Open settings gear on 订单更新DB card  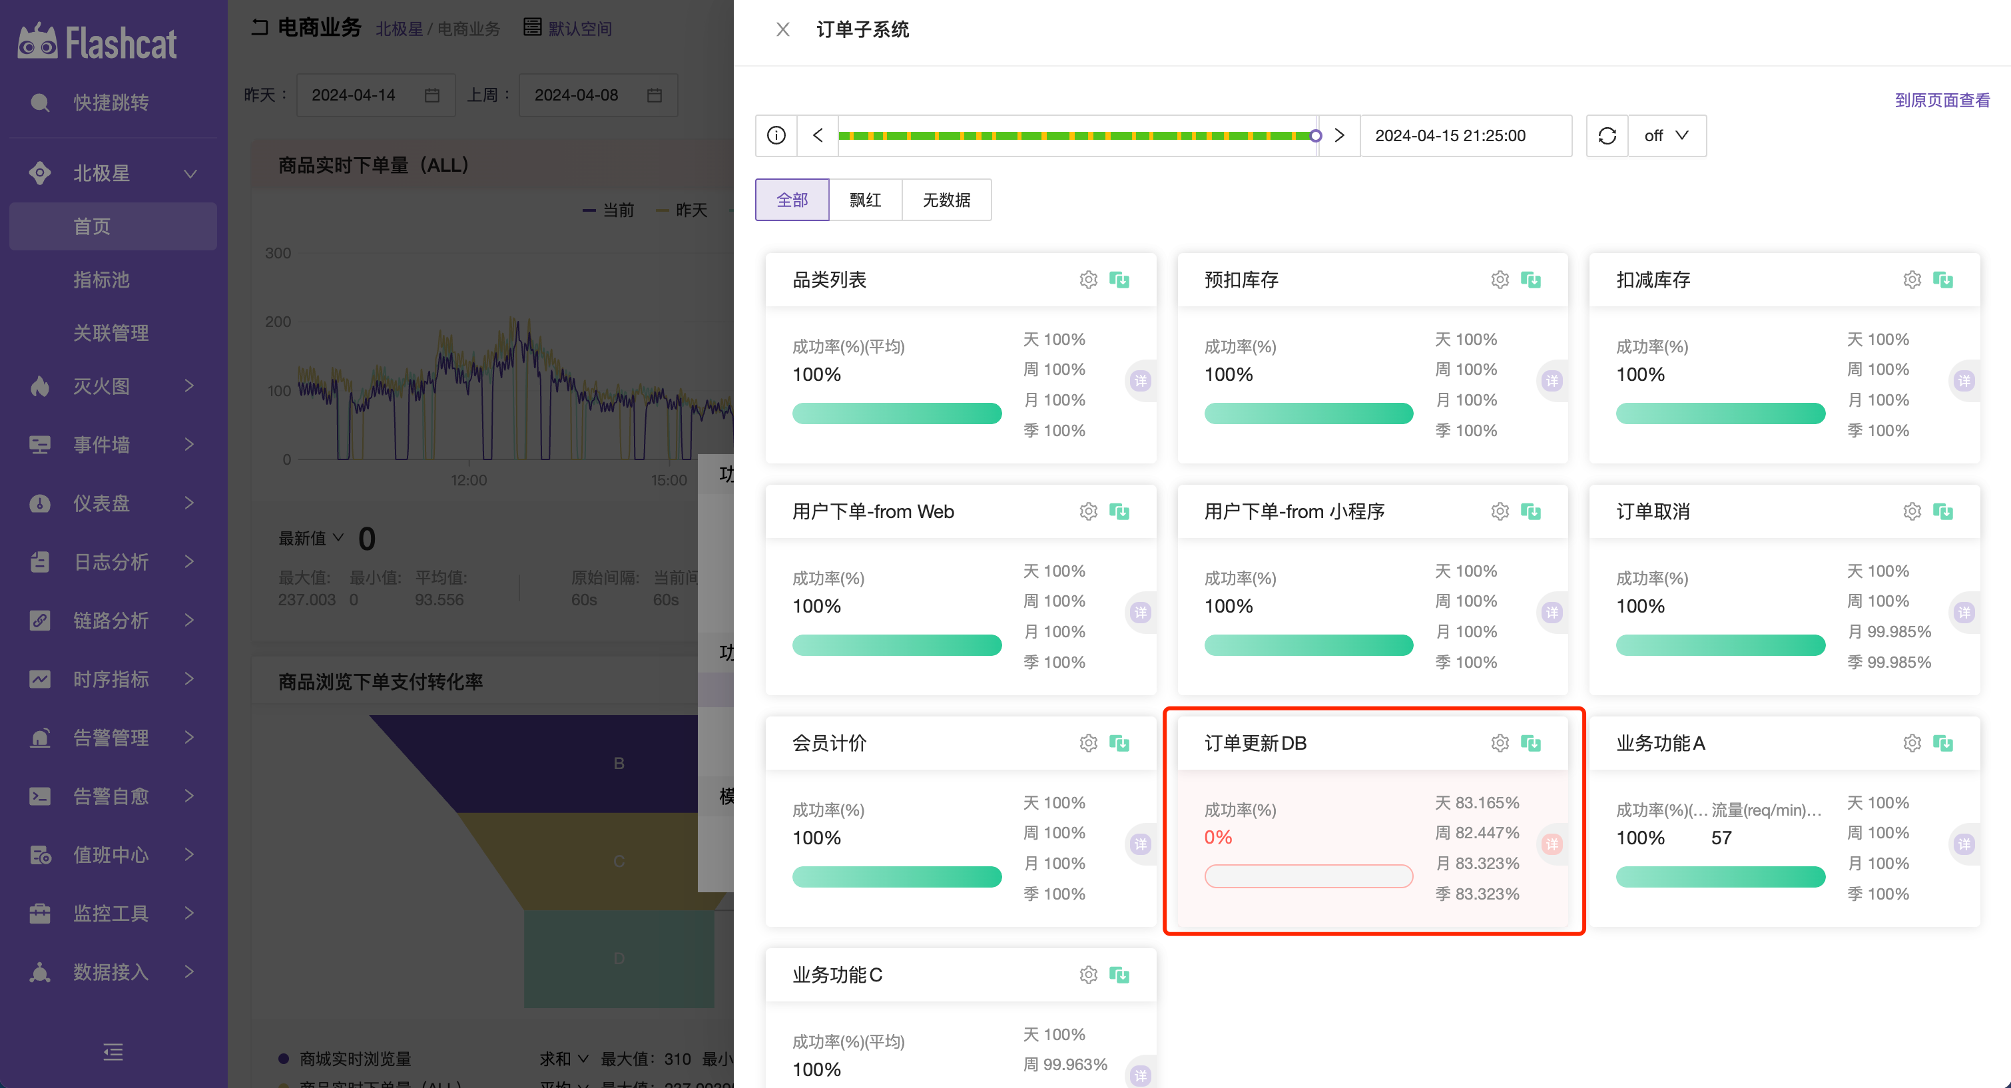click(1500, 743)
